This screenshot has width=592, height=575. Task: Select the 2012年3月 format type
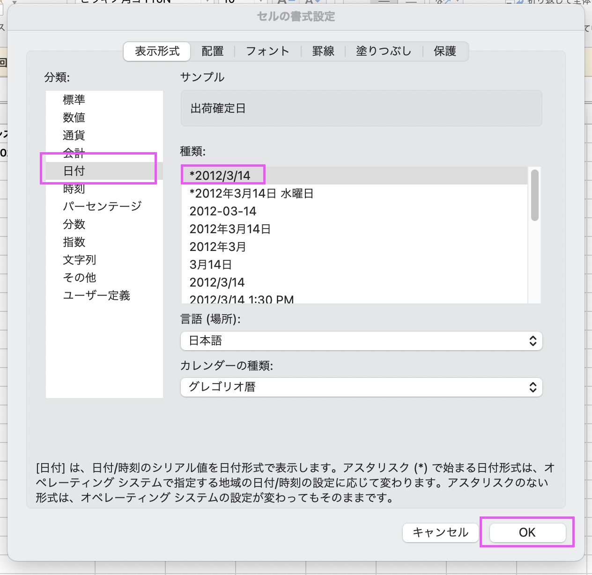[x=218, y=247]
